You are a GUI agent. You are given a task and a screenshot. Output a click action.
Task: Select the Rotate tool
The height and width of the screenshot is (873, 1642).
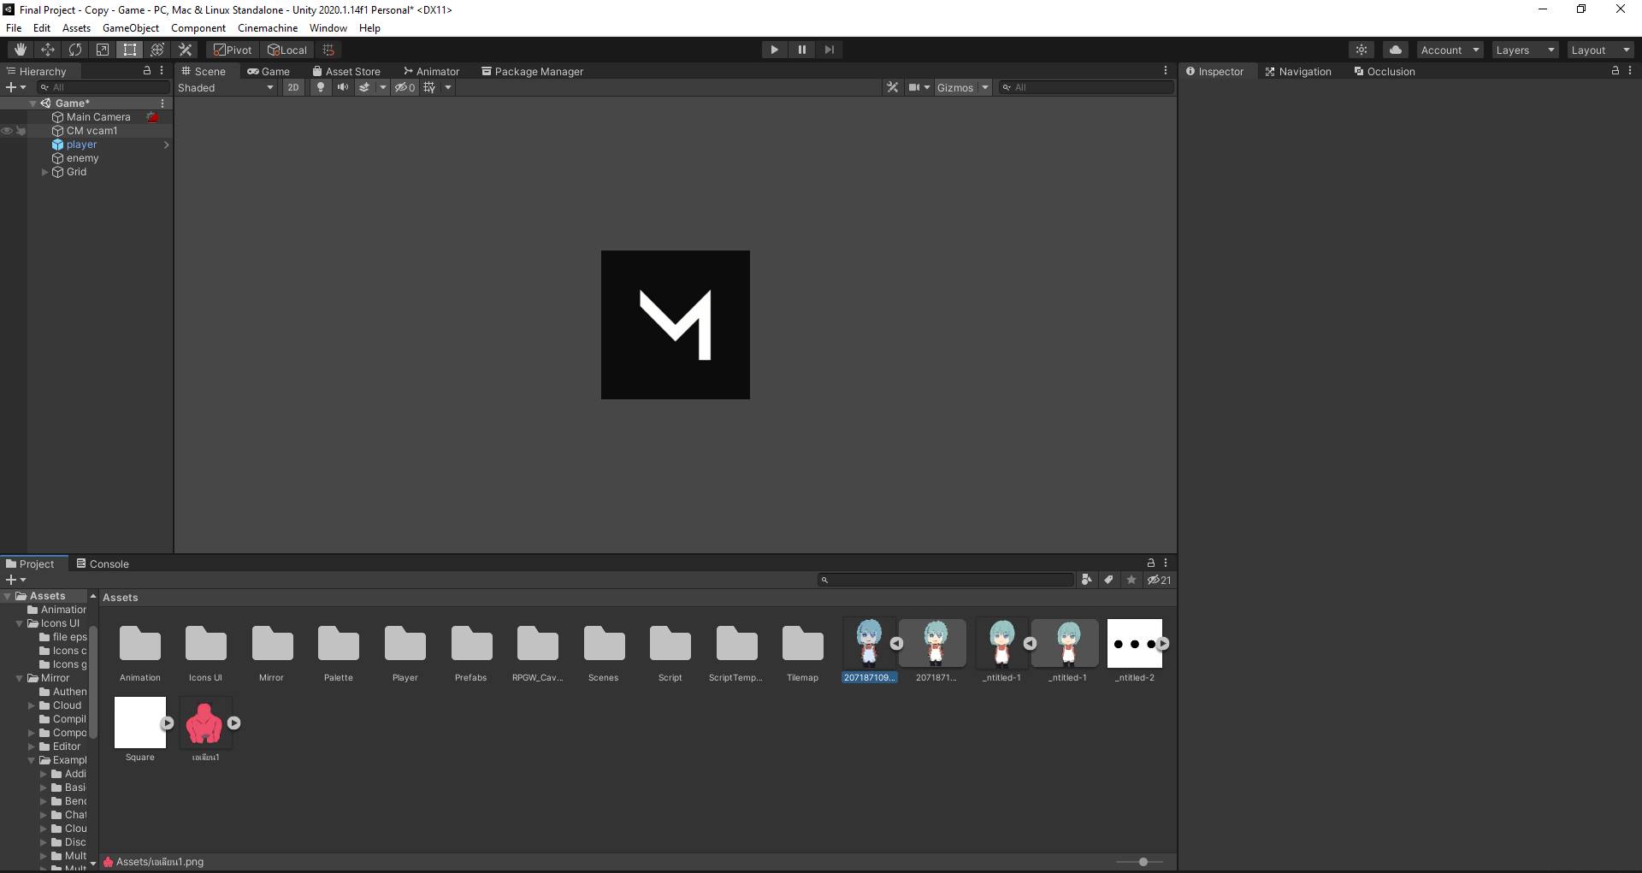coord(75,50)
